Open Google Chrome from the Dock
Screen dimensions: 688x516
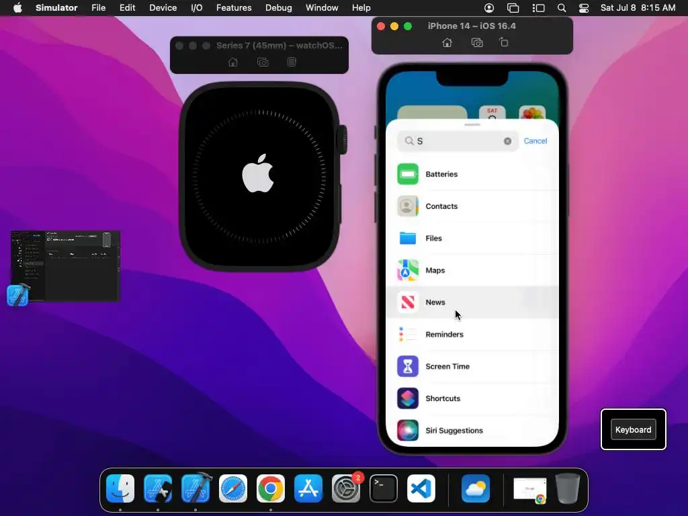270,488
